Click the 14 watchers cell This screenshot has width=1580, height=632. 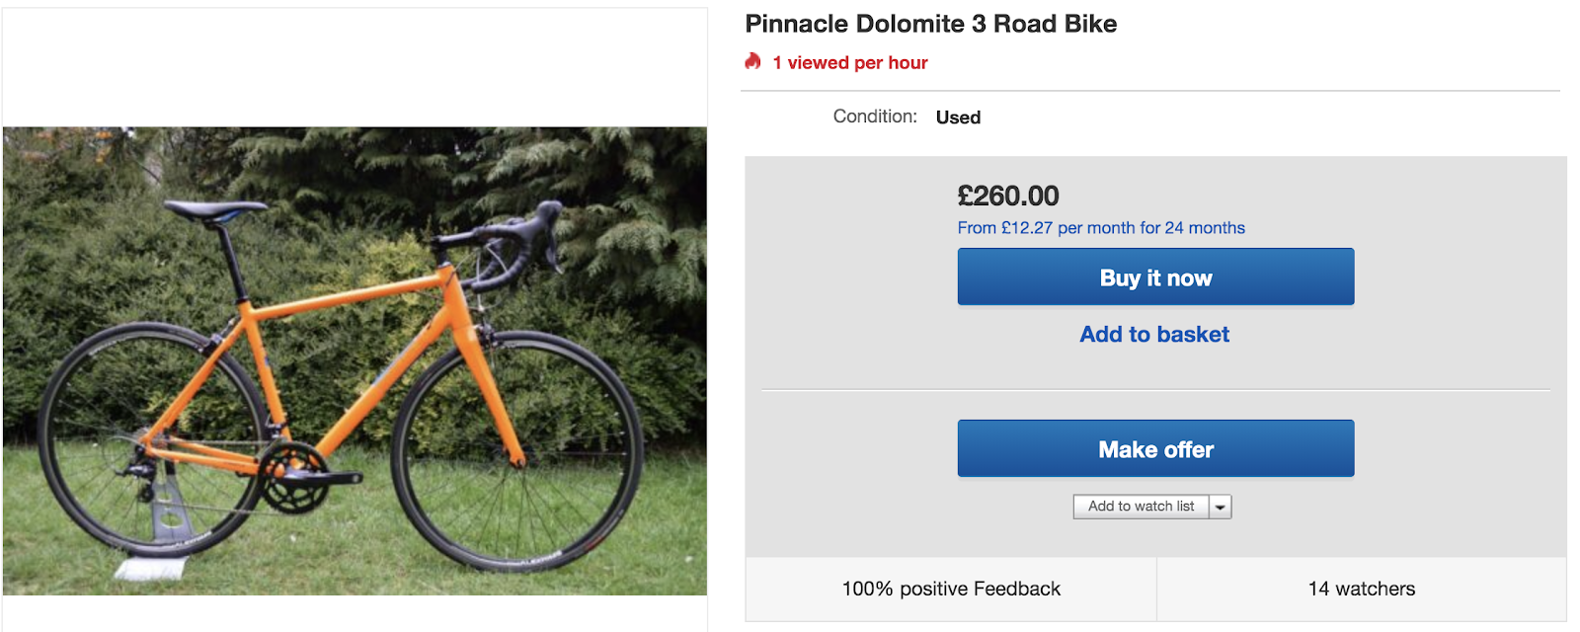1361,590
